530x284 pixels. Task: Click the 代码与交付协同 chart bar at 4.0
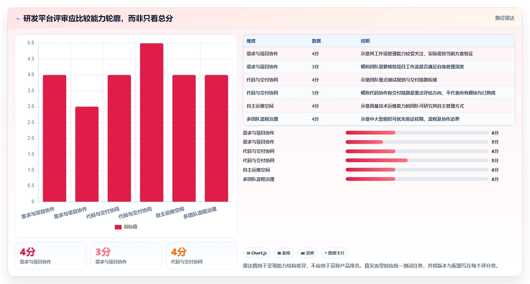(x=119, y=138)
